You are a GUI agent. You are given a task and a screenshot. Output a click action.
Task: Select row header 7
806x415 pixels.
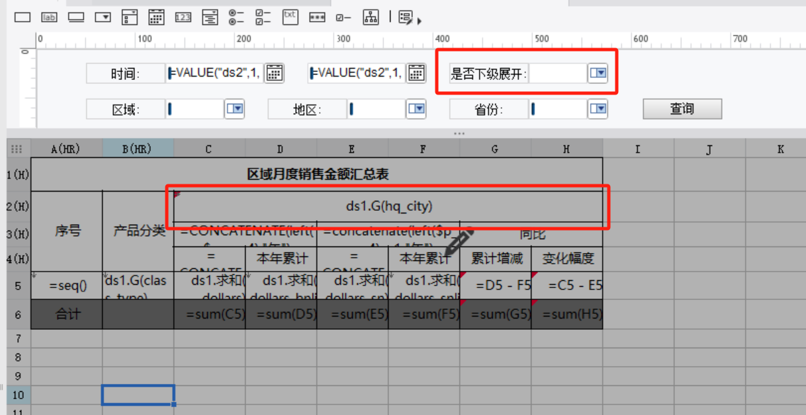(x=19, y=338)
